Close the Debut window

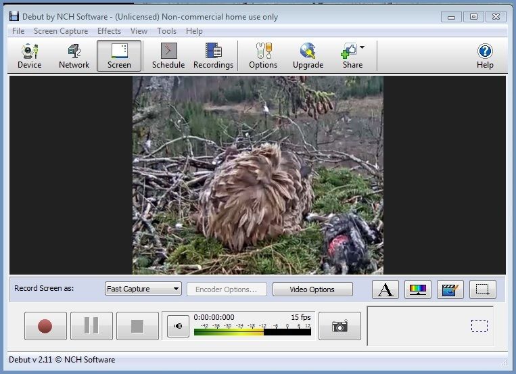click(x=496, y=16)
